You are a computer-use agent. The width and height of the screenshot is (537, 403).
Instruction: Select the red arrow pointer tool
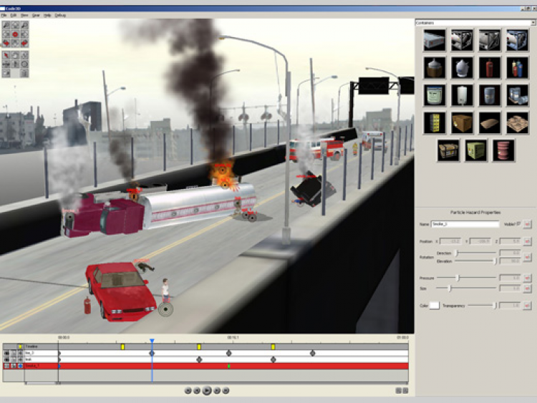[6, 55]
